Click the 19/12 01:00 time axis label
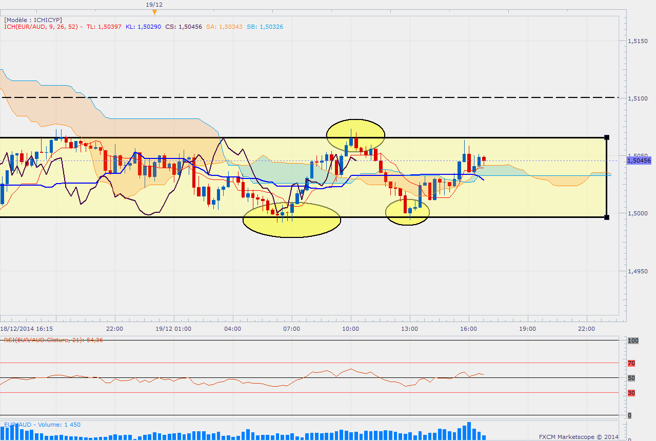656x441 pixels. [174, 328]
